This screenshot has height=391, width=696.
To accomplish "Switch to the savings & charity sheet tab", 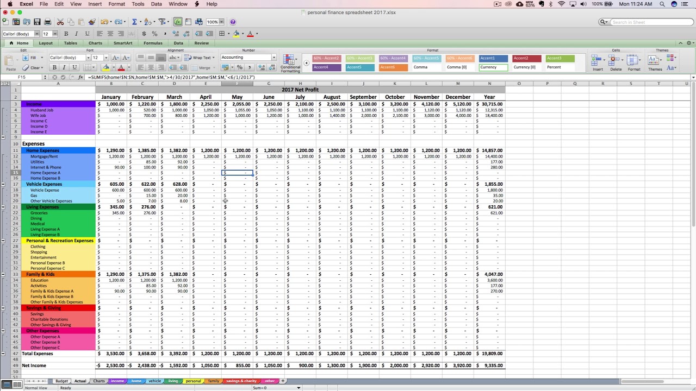I will 241,381.
